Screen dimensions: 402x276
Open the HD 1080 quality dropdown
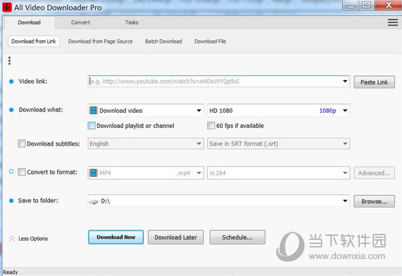345,111
